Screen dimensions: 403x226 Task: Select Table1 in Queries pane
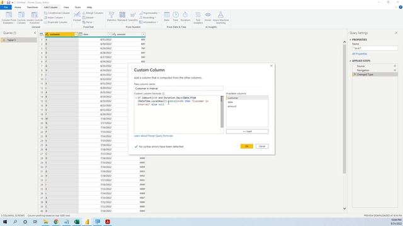[x=19, y=40]
